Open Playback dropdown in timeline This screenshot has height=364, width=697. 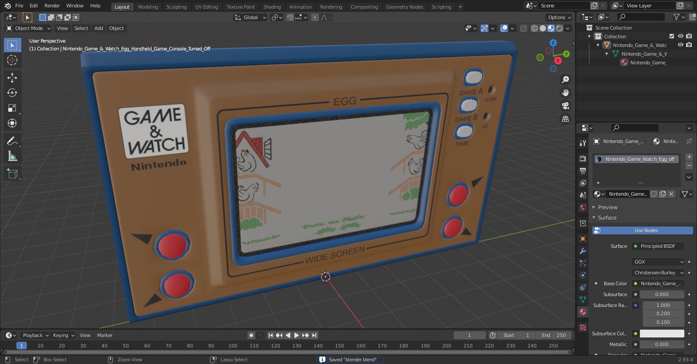tap(36, 335)
